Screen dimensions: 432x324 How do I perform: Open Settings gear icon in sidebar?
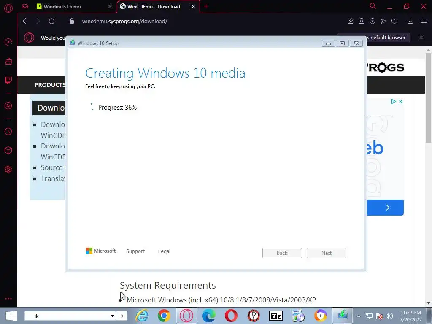8,169
